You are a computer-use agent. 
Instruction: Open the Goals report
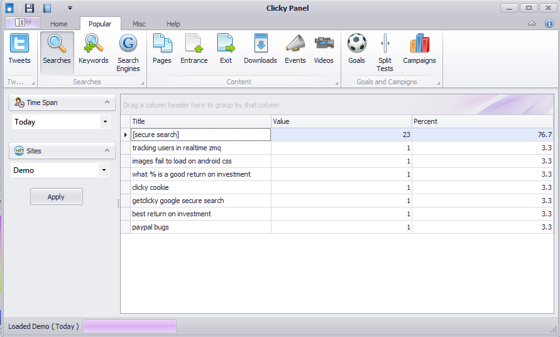point(356,49)
